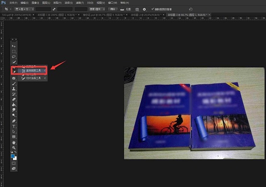The width and height of the screenshot is (266, 187).
Task: Switch to the 未标题-2 document tab
Action: [x=146, y=15]
